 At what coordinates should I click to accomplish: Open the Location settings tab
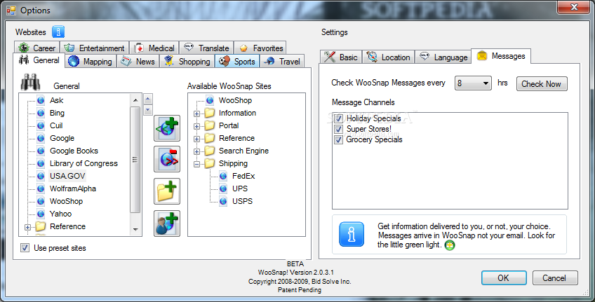tap(388, 57)
